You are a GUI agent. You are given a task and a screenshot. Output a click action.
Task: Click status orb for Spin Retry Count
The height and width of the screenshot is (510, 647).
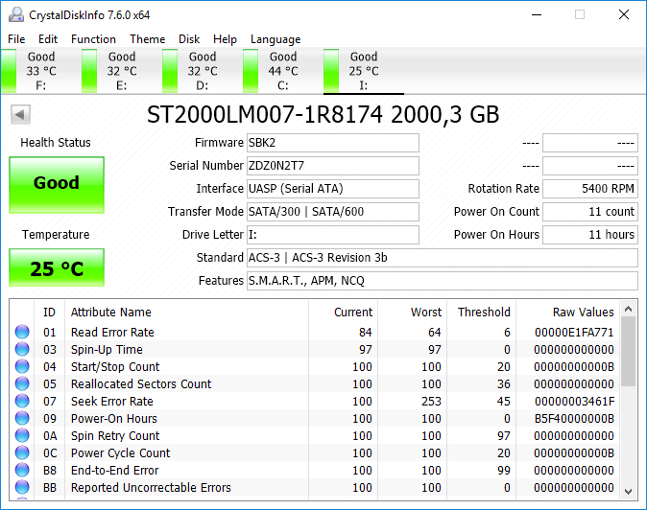coord(22,435)
